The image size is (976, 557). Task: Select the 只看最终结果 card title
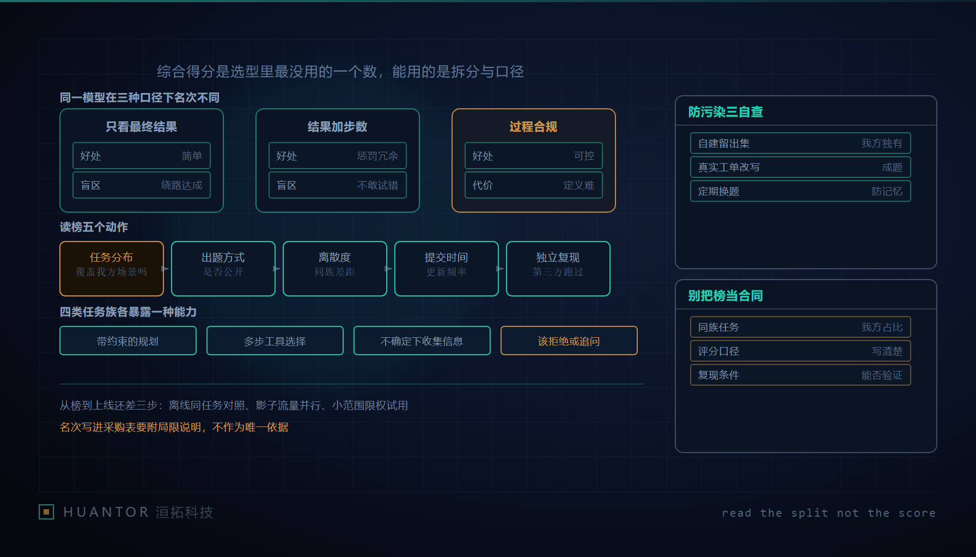[x=142, y=127]
